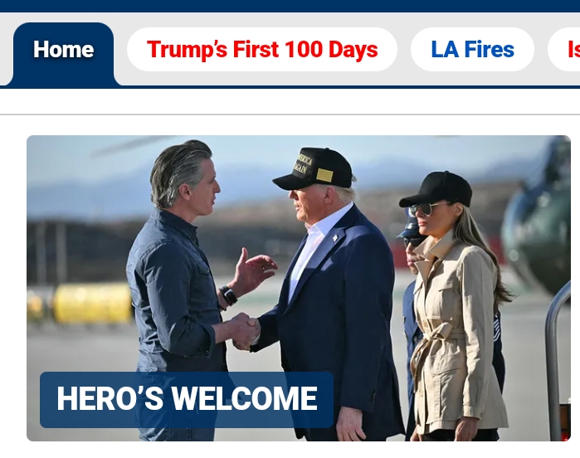Click the word WELCOME in the overlay
The height and width of the screenshot is (458, 580).
click(245, 399)
